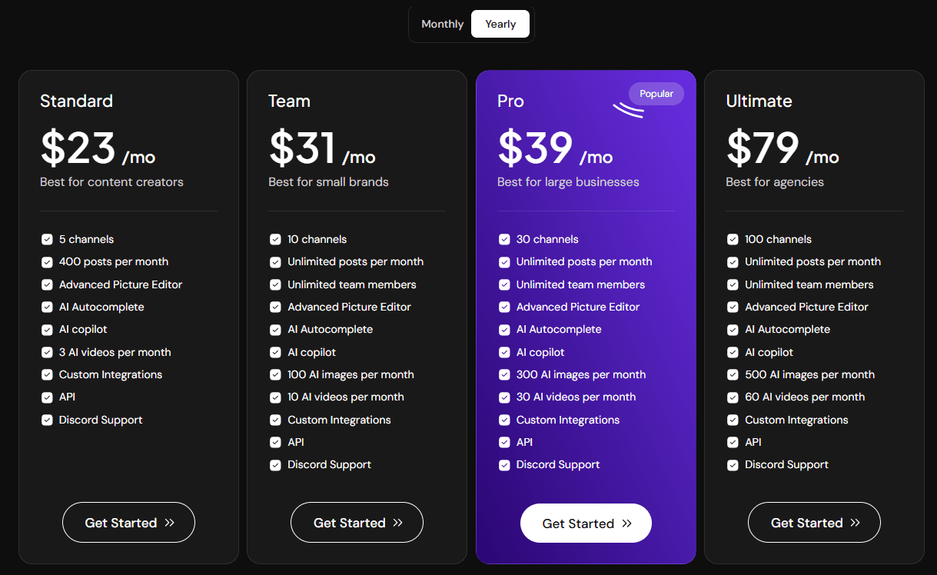Toggle the 400 posts per month checkbox

point(47,261)
